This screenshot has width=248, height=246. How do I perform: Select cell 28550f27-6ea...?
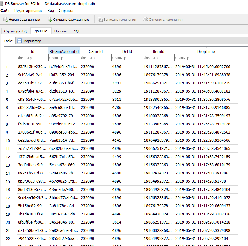[x=64, y=239]
